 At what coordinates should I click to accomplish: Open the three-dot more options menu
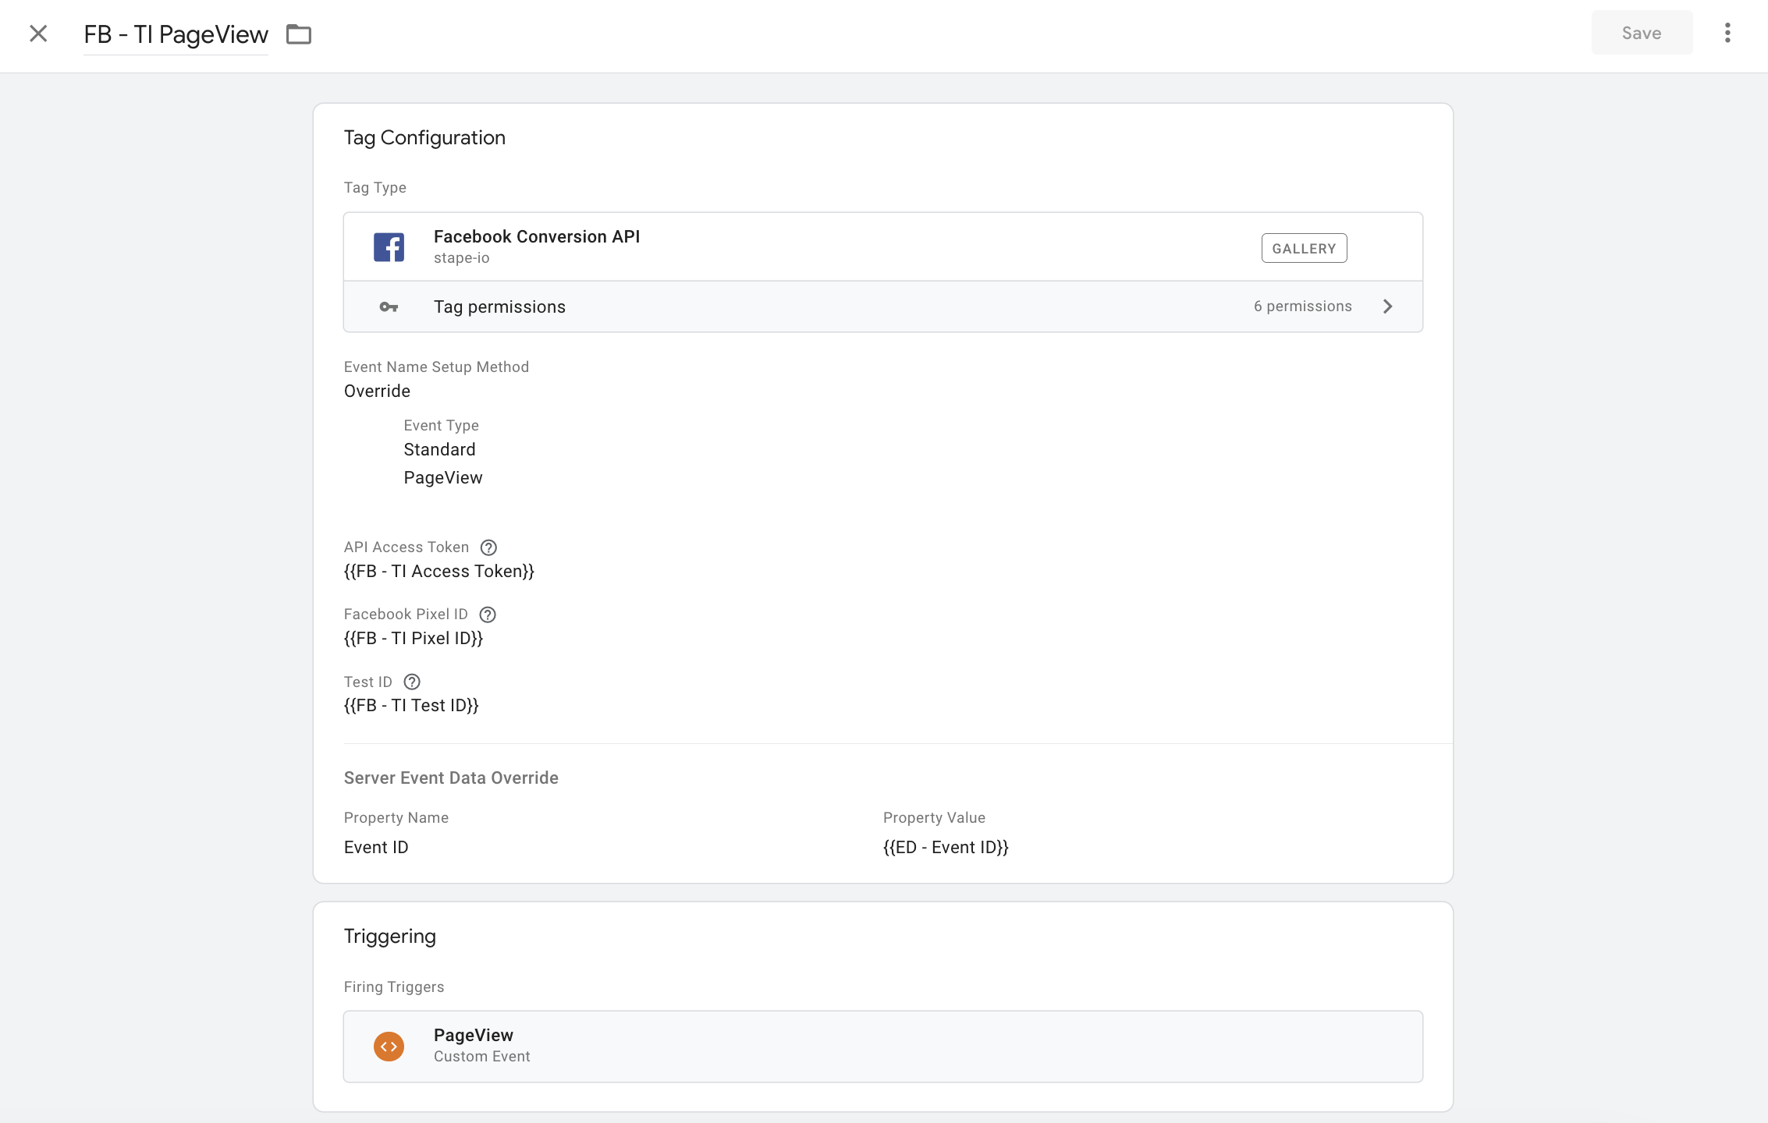(x=1727, y=33)
